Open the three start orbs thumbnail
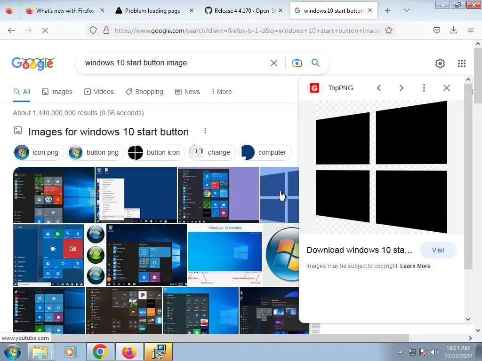The width and height of the screenshot is (482, 361). pyautogui.click(x=96, y=255)
